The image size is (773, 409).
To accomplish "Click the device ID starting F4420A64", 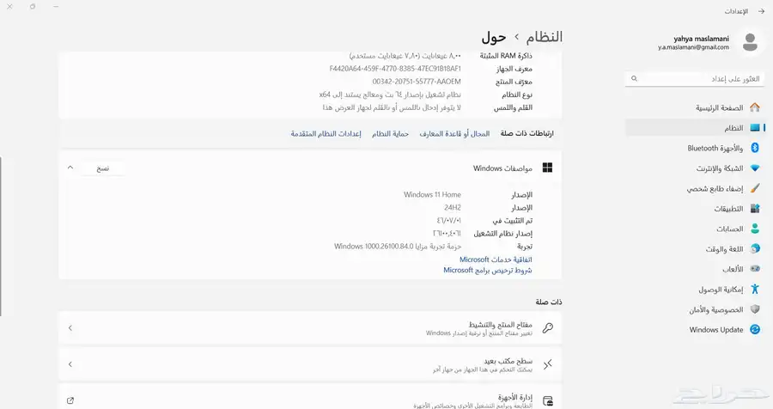I will (x=395, y=69).
